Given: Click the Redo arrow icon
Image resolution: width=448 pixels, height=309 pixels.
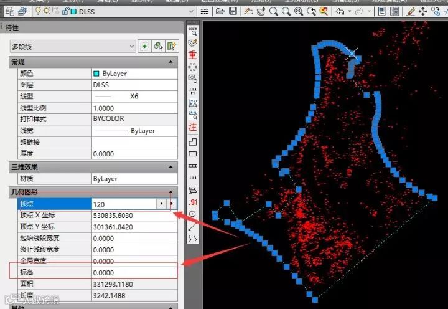Looking at the screenshot, I should click(x=359, y=11).
